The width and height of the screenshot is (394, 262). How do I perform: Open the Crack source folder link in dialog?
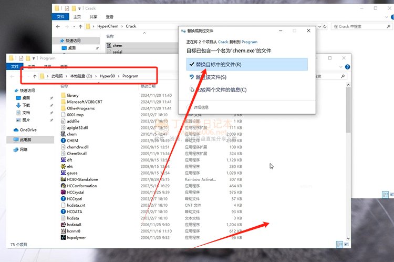click(x=223, y=42)
